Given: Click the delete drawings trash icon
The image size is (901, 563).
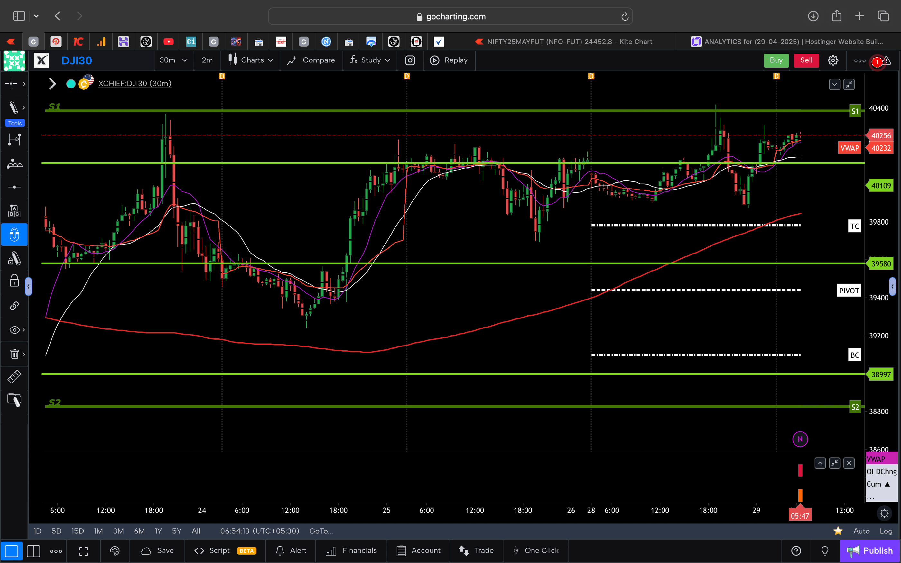Looking at the screenshot, I should coord(14,354).
